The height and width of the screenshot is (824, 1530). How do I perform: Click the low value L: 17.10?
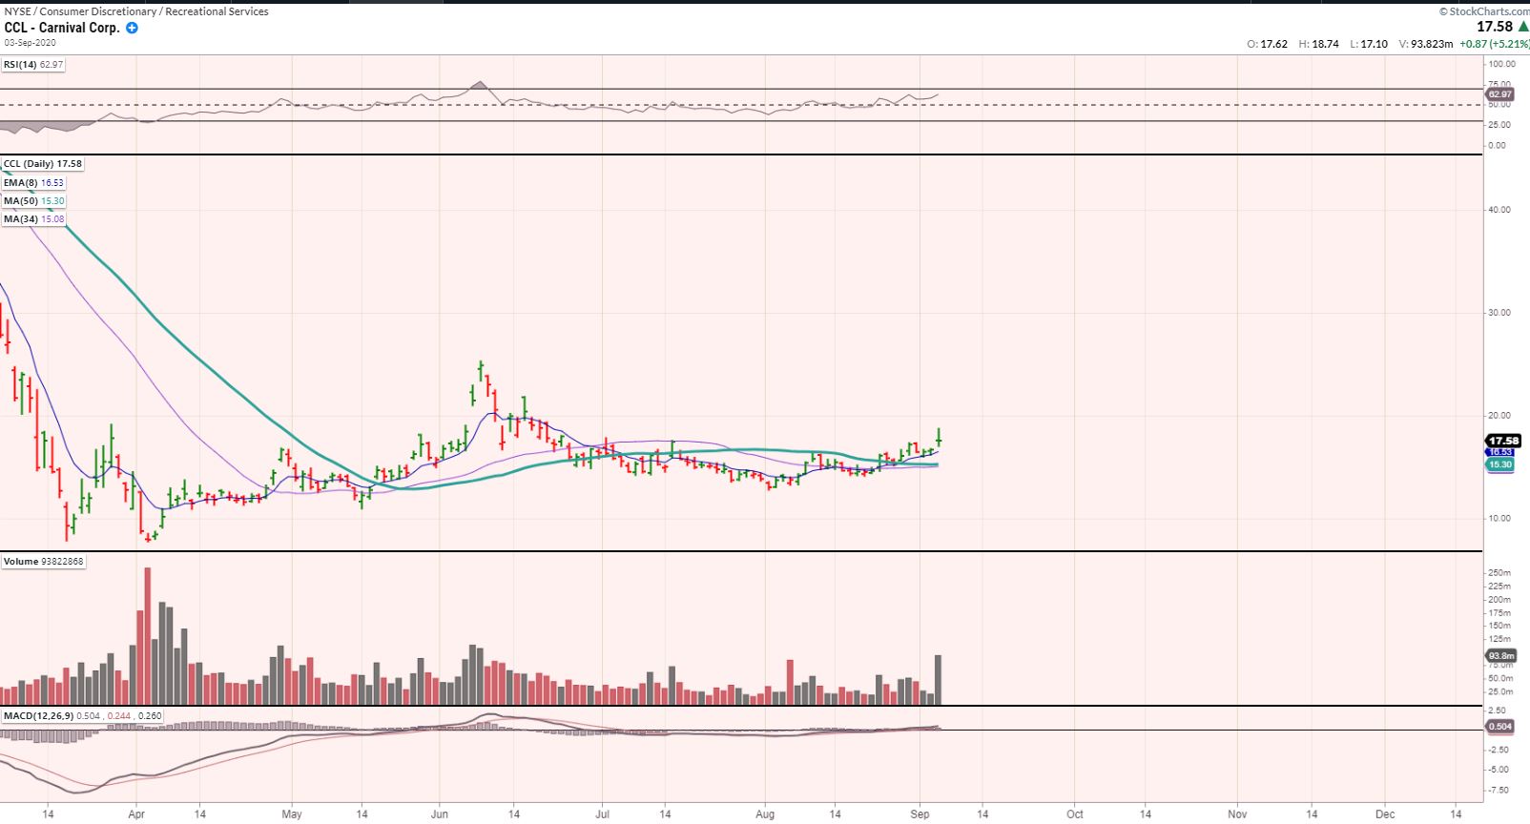1369,44
